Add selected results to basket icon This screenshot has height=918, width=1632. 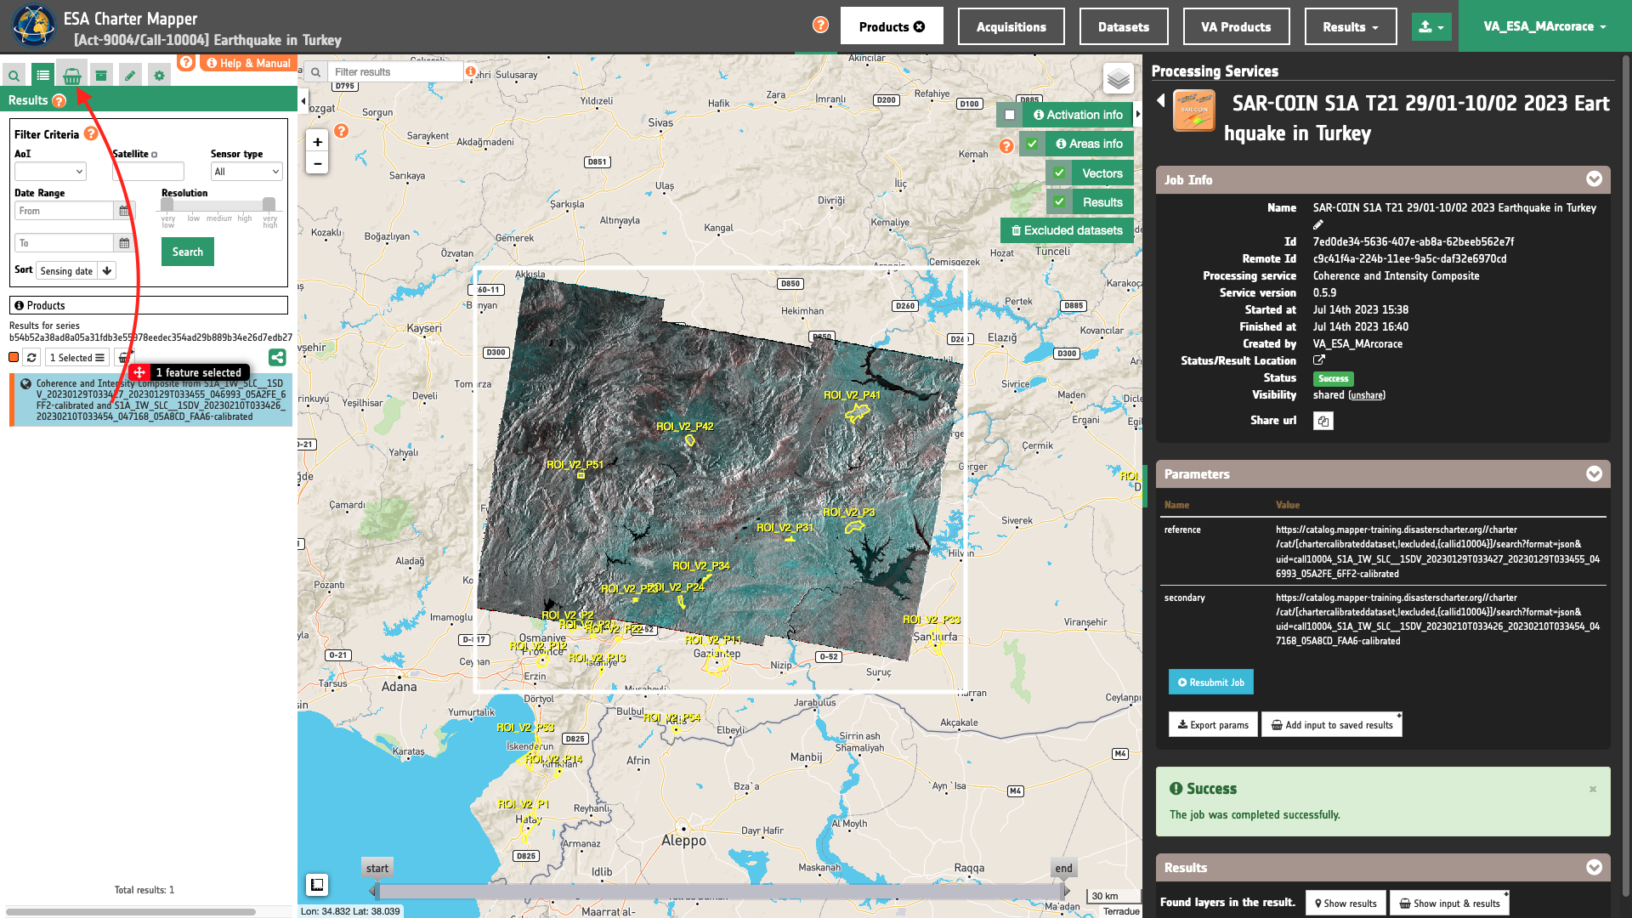(124, 358)
